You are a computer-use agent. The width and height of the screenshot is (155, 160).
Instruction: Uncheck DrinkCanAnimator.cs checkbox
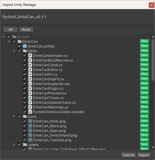click(x=25, y=55)
